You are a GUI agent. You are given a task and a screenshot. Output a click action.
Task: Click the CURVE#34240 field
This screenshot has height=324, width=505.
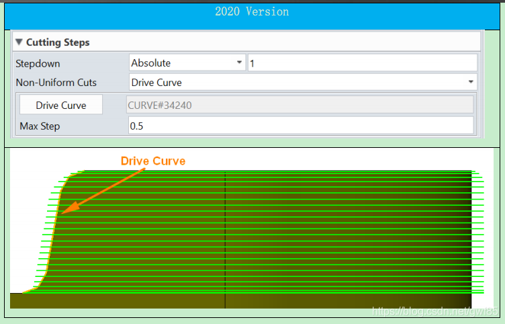300,105
